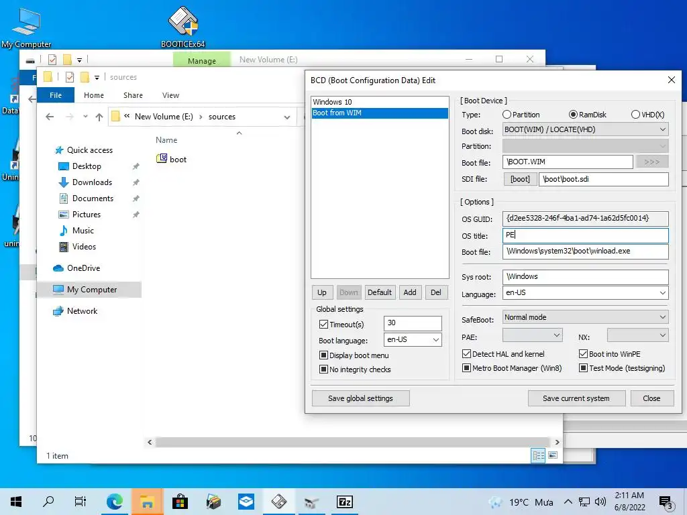Toggle Boot into WinPE checkbox

pyautogui.click(x=583, y=354)
